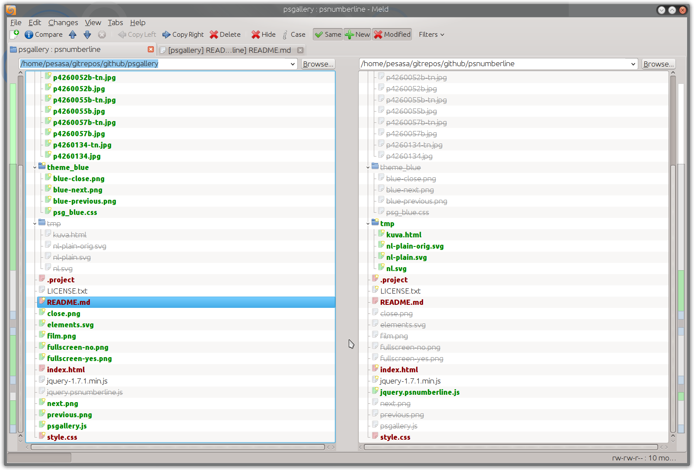The width and height of the screenshot is (694, 470).
Task: Open the Edit menu
Action: point(35,22)
